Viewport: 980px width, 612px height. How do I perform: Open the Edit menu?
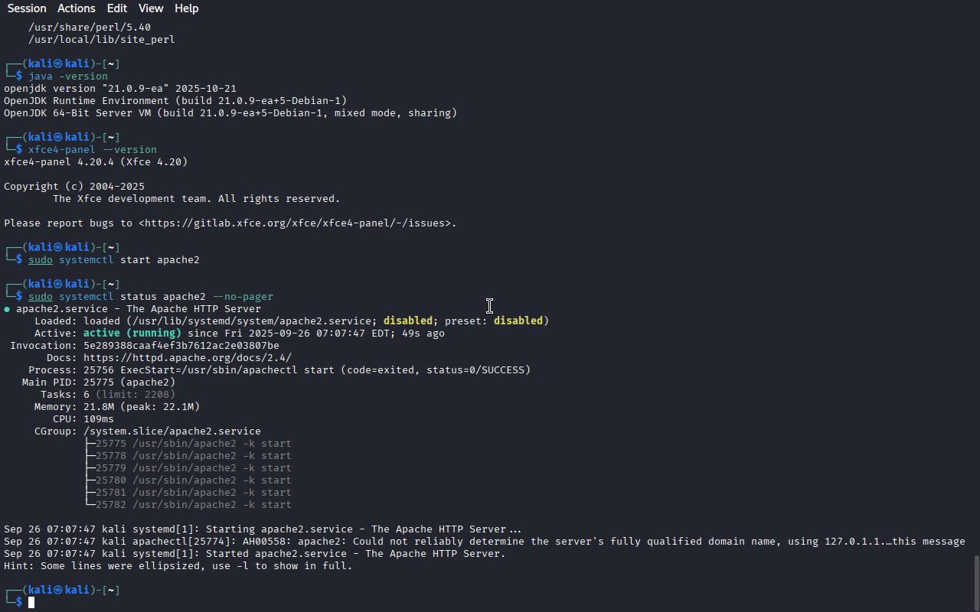[117, 8]
